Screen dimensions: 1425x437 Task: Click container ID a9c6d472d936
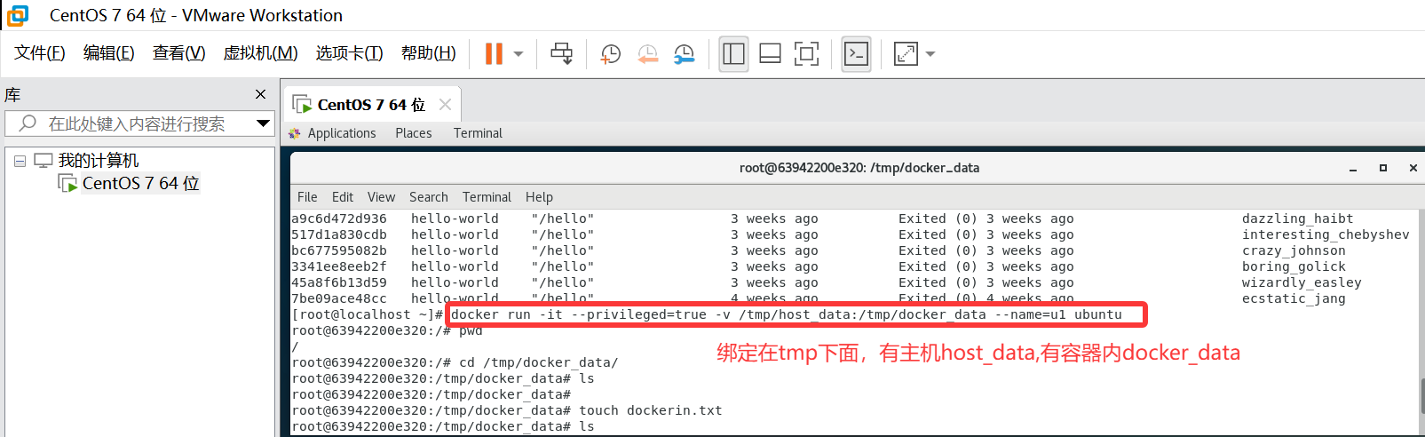339,218
